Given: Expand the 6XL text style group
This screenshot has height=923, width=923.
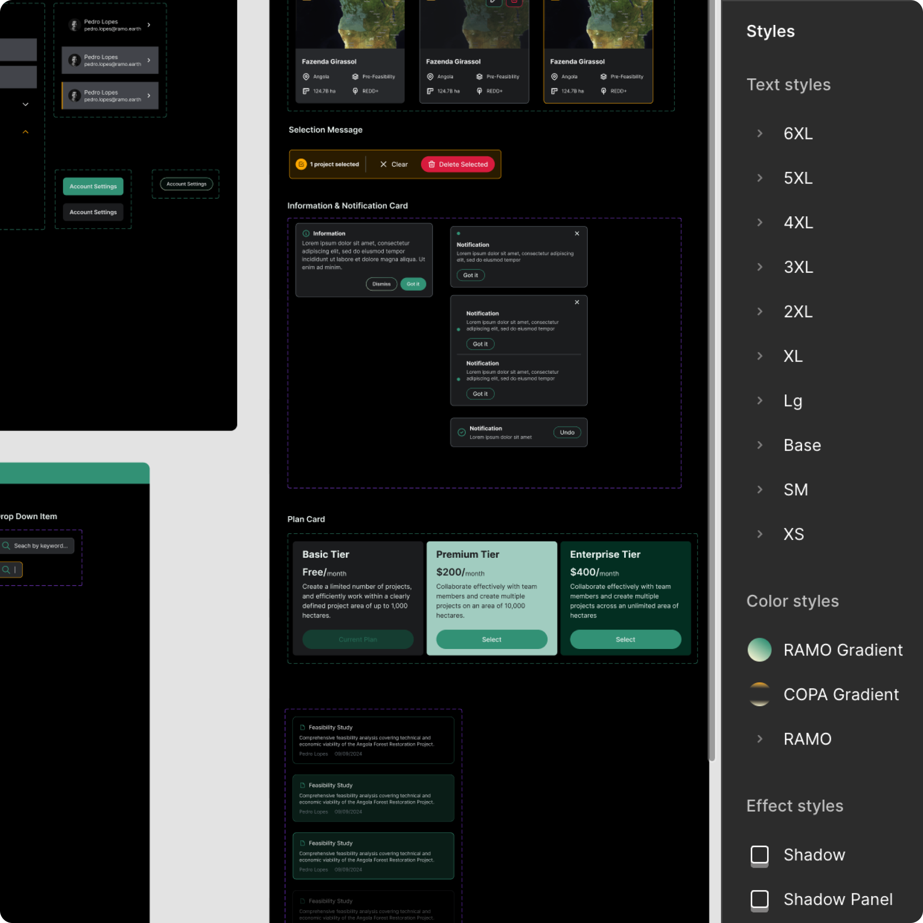Looking at the screenshot, I should point(760,134).
